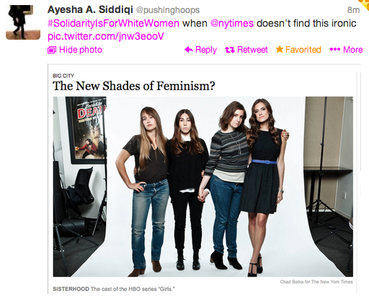Click the photo icon beside Hide photo
369x304 pixels.
[x=52, y=50]
